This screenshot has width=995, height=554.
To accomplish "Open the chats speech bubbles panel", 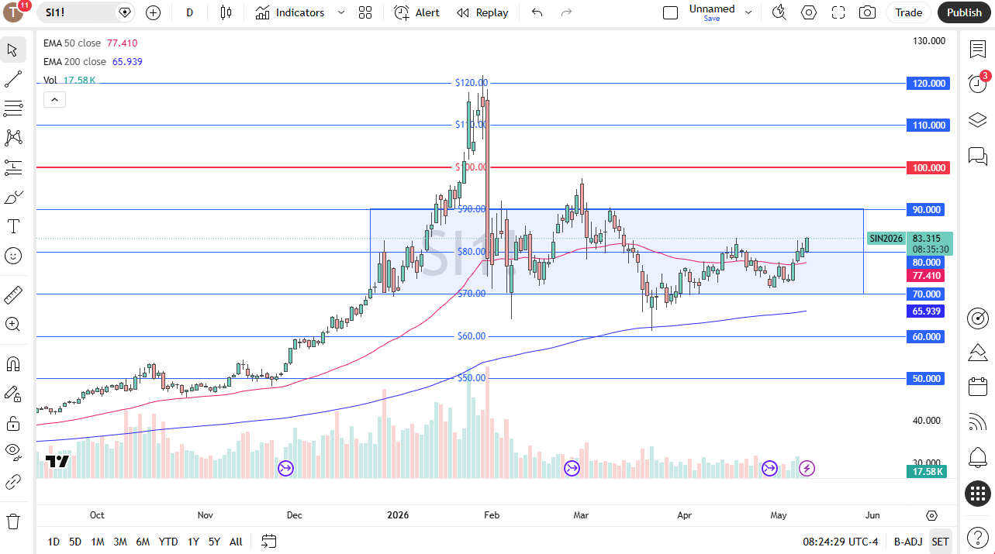I will (x=977, y=156).
